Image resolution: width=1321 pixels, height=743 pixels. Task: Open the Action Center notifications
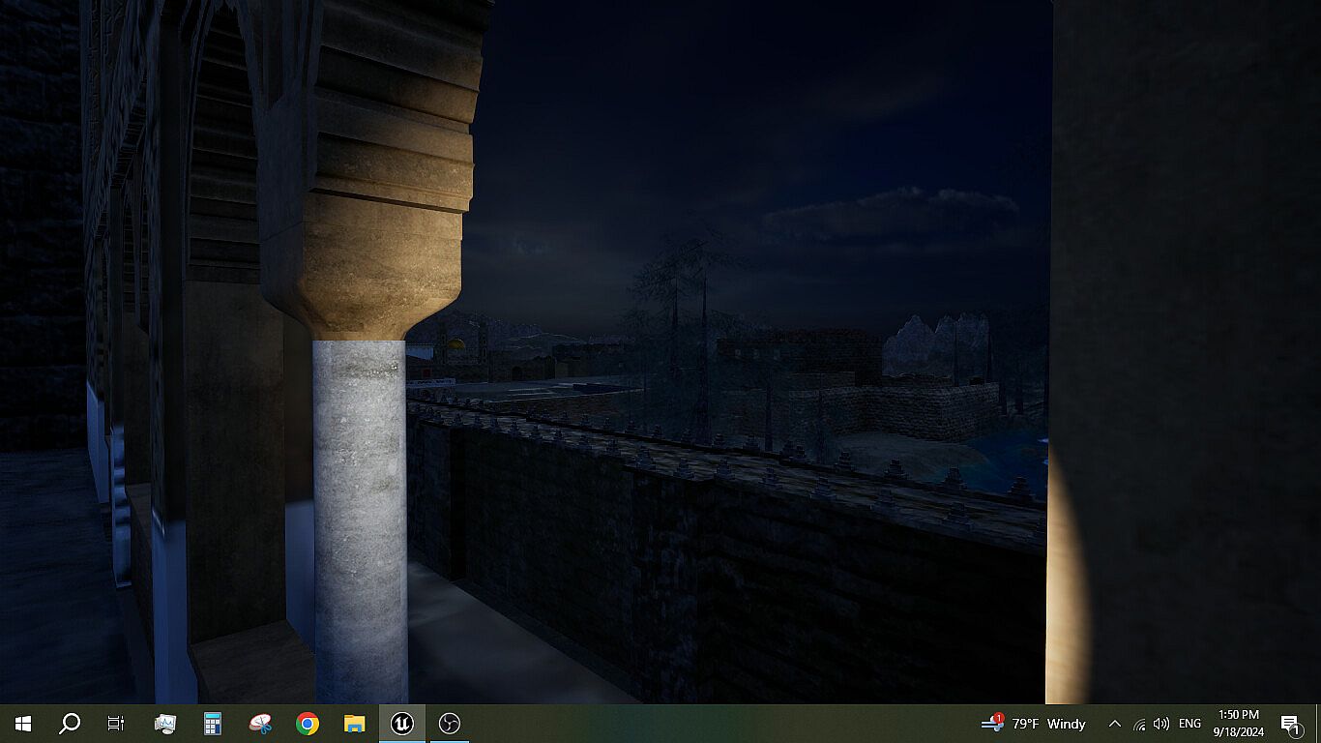[1290, 724]
